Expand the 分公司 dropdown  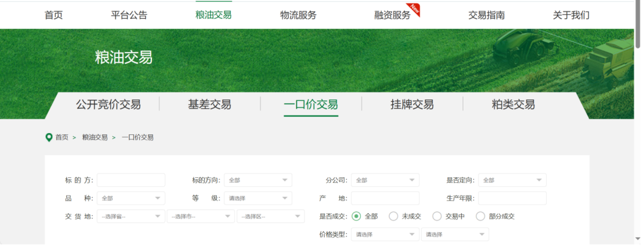[x=385, y=180]
